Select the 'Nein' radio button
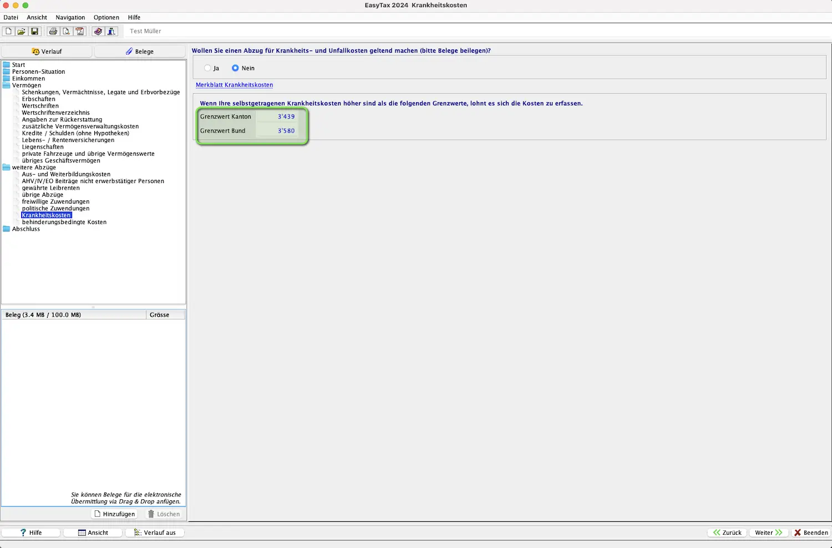 [x=235, y=68]
